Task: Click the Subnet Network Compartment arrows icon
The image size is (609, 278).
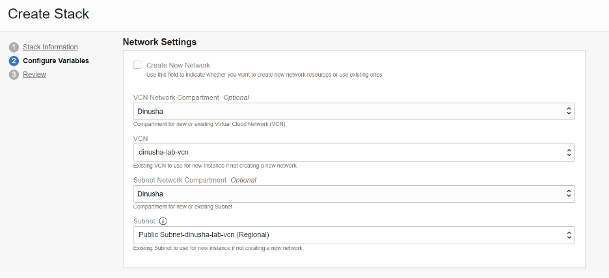Action: click(569, 194)
